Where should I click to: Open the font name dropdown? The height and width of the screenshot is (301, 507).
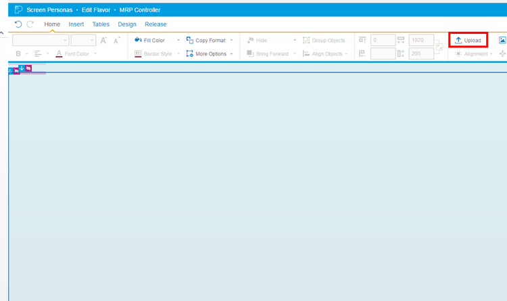(41, 41)
